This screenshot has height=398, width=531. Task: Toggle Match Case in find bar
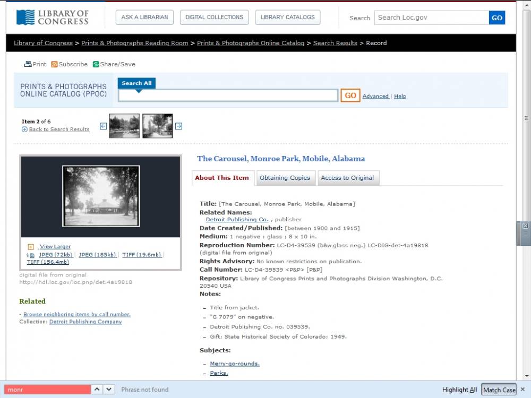point(499,390)
